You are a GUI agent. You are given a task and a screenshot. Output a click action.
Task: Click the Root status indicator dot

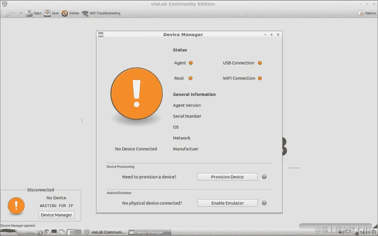[x=191, y=78]
